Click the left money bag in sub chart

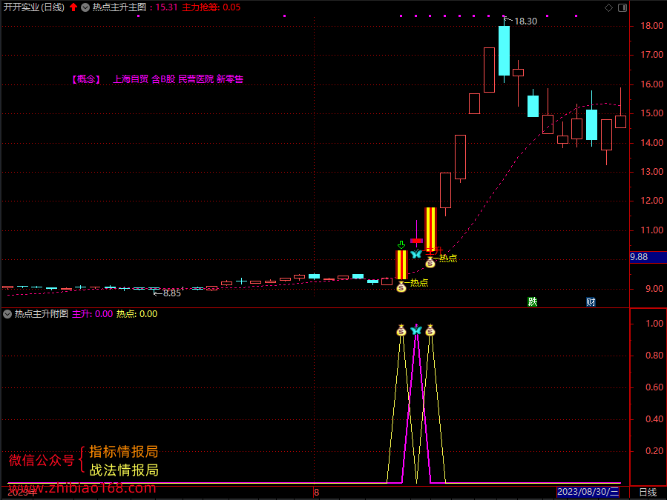point(401,330)
